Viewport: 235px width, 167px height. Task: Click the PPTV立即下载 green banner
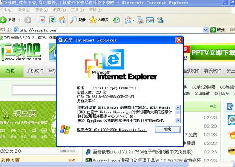point(212,53)
